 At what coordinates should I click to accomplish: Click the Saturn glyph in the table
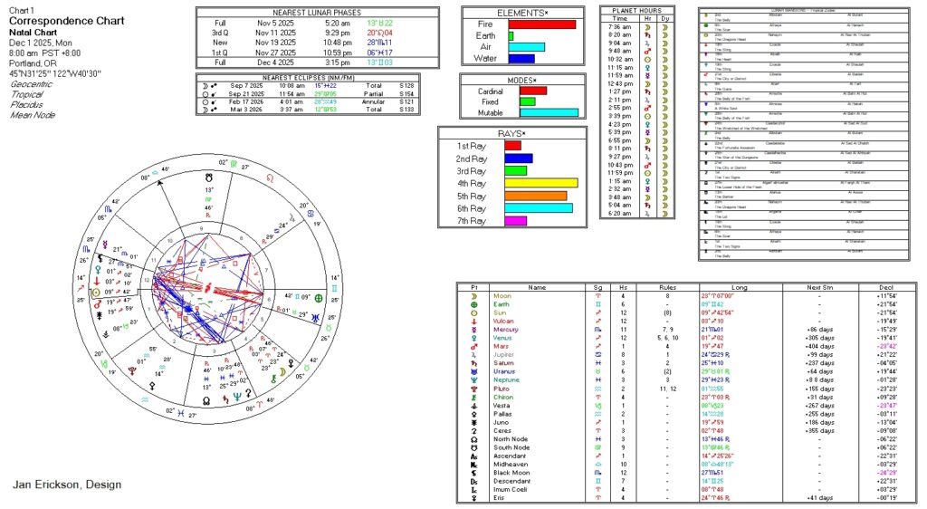[x=473, y=362]
